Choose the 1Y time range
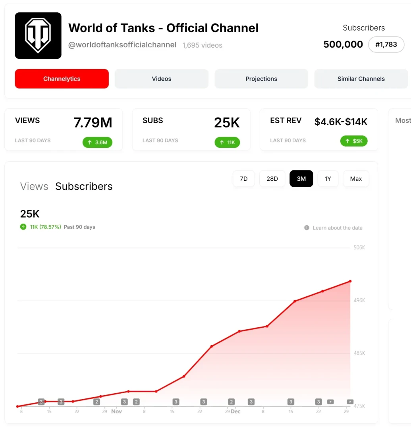The image size is (411, 429). pyautogui.click(x=328, y=179)
